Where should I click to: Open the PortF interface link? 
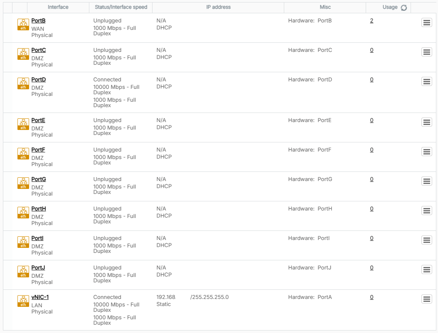pyautogui.click(x=38, y=150)
